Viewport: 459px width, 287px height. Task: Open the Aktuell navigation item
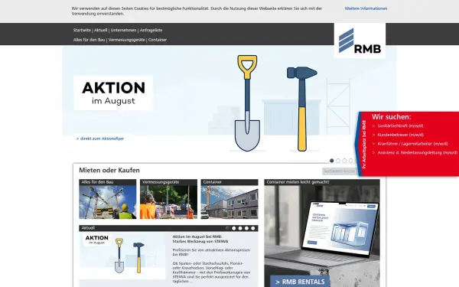(x=101, y=30)
